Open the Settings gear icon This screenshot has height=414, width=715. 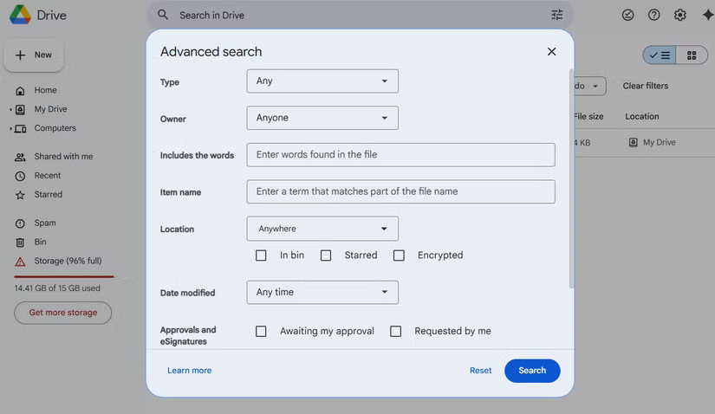pos(680,15)
